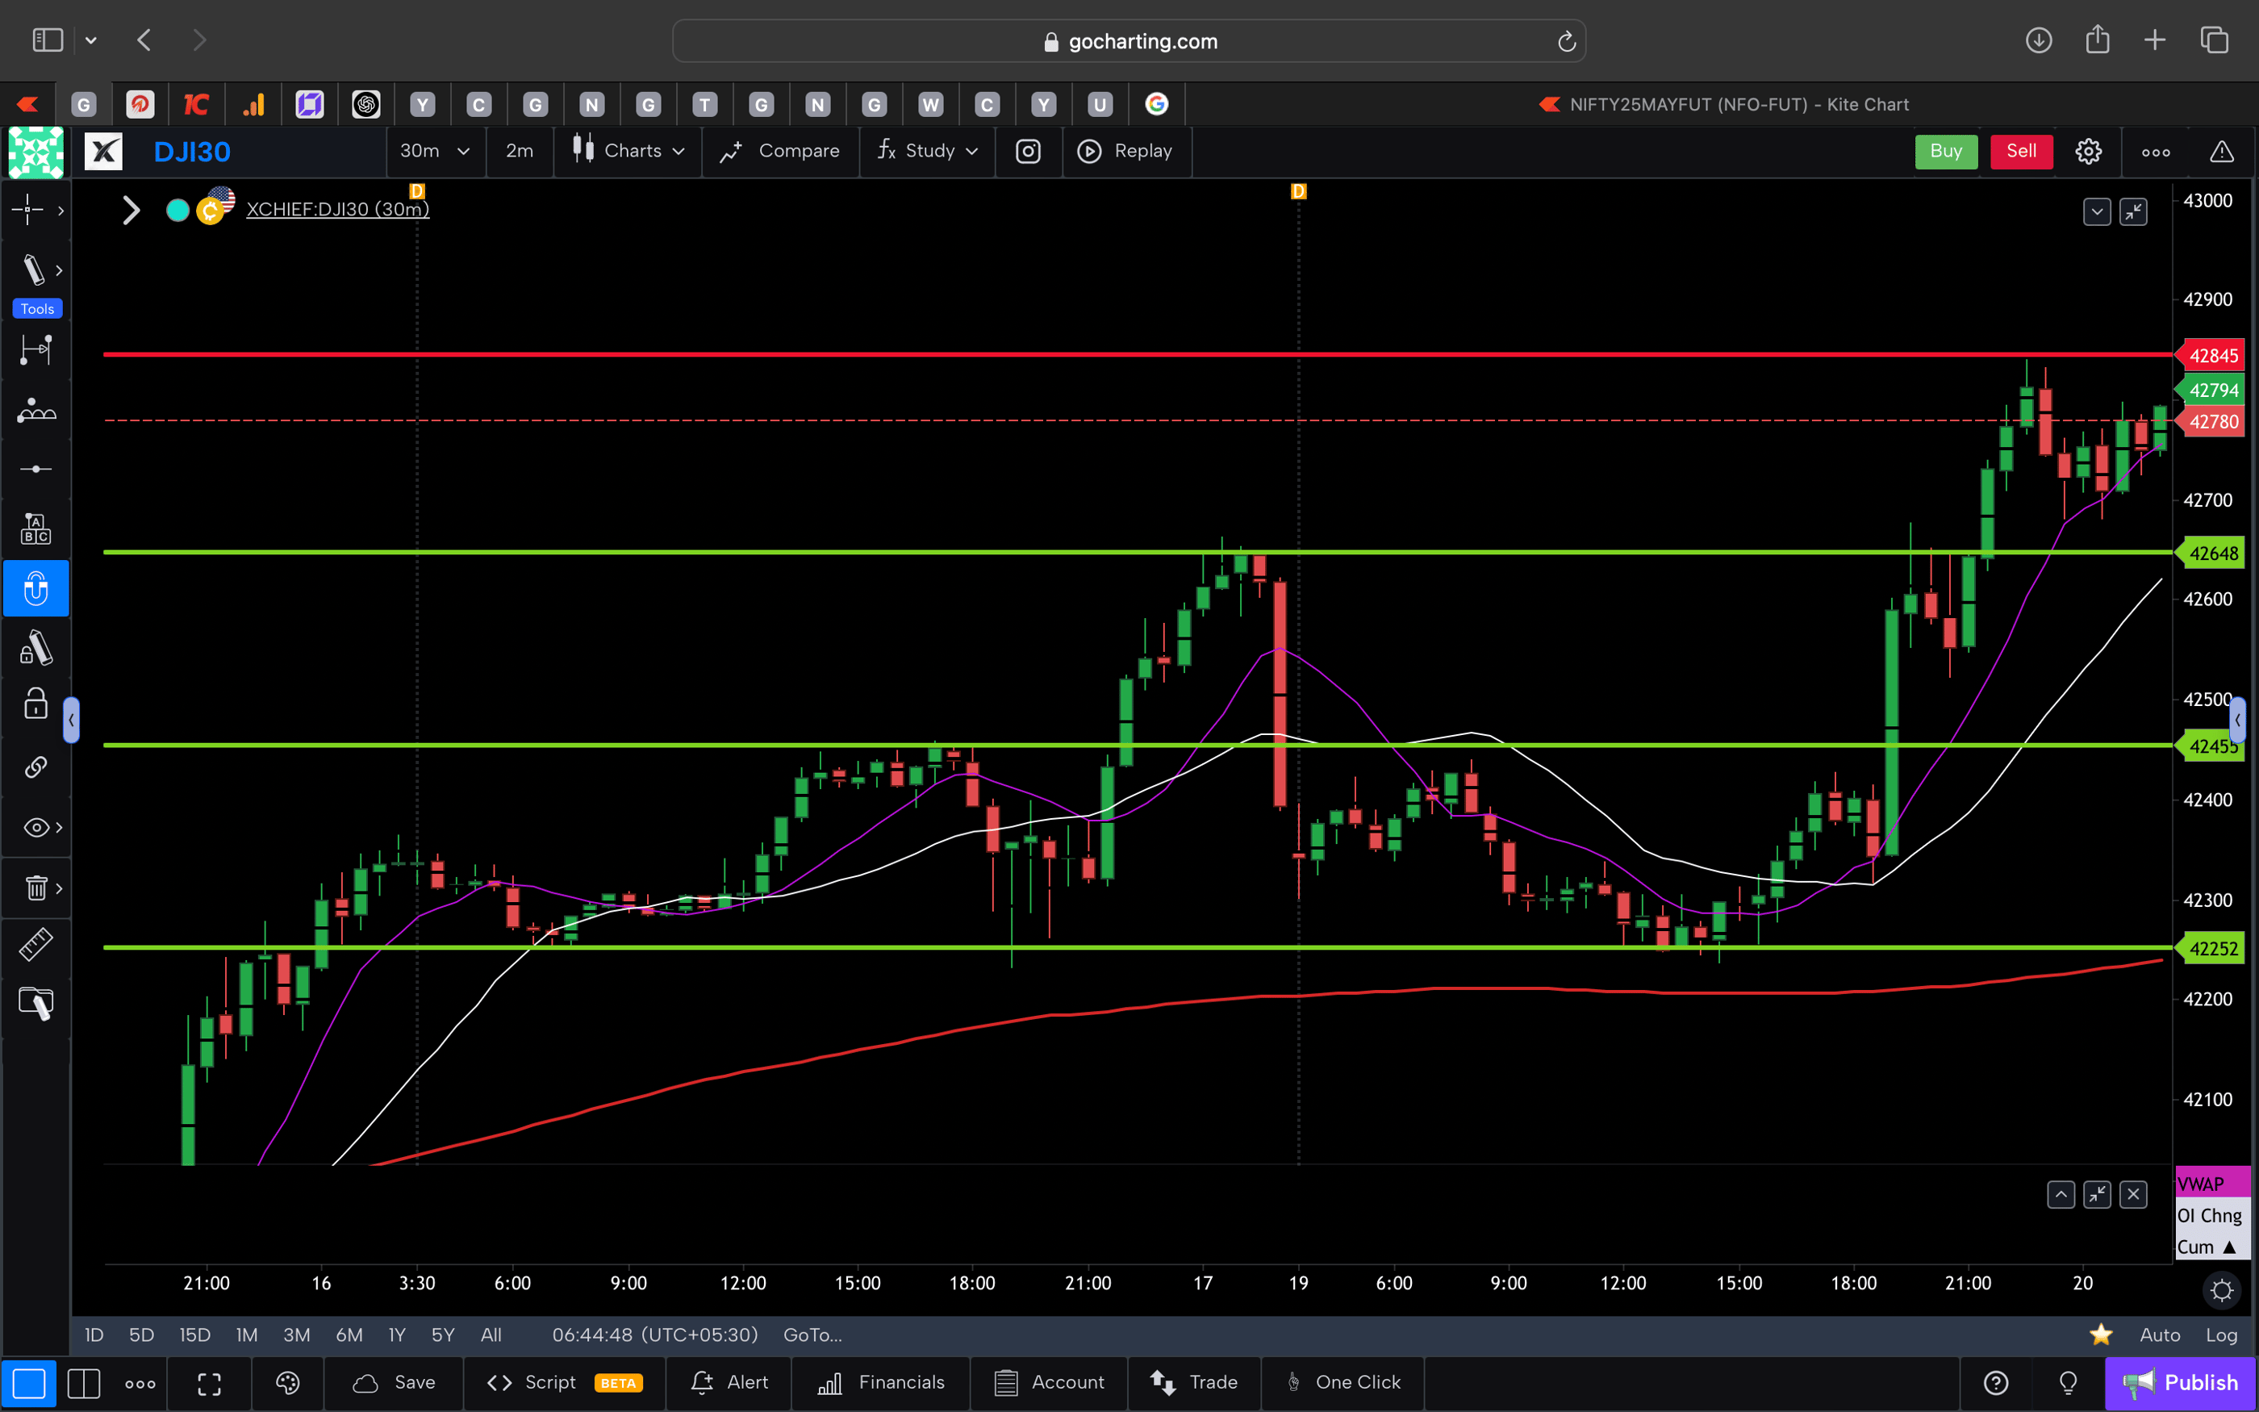Click GoTo... to jump to a date
Viewport: 2259px width, 1412px height.
click(x=811, y=1335)
